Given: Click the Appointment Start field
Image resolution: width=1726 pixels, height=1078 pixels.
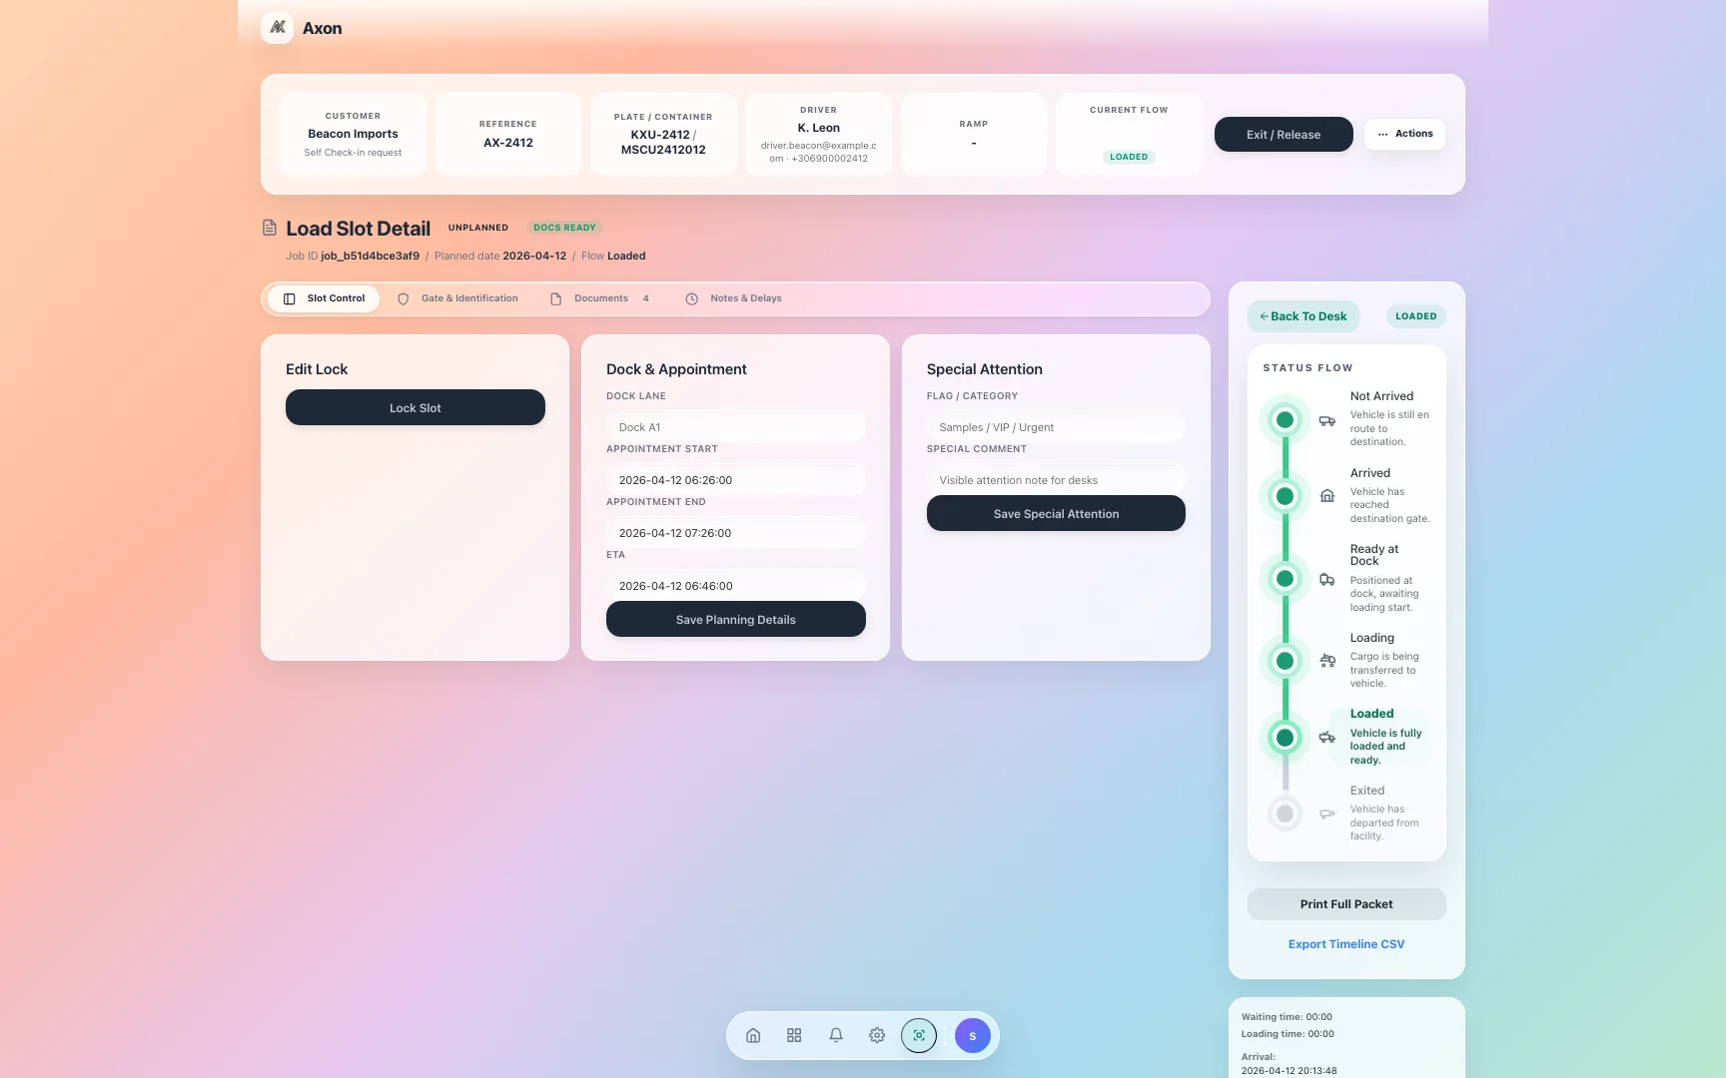Looking at the screenshot, I should [736, 480].
